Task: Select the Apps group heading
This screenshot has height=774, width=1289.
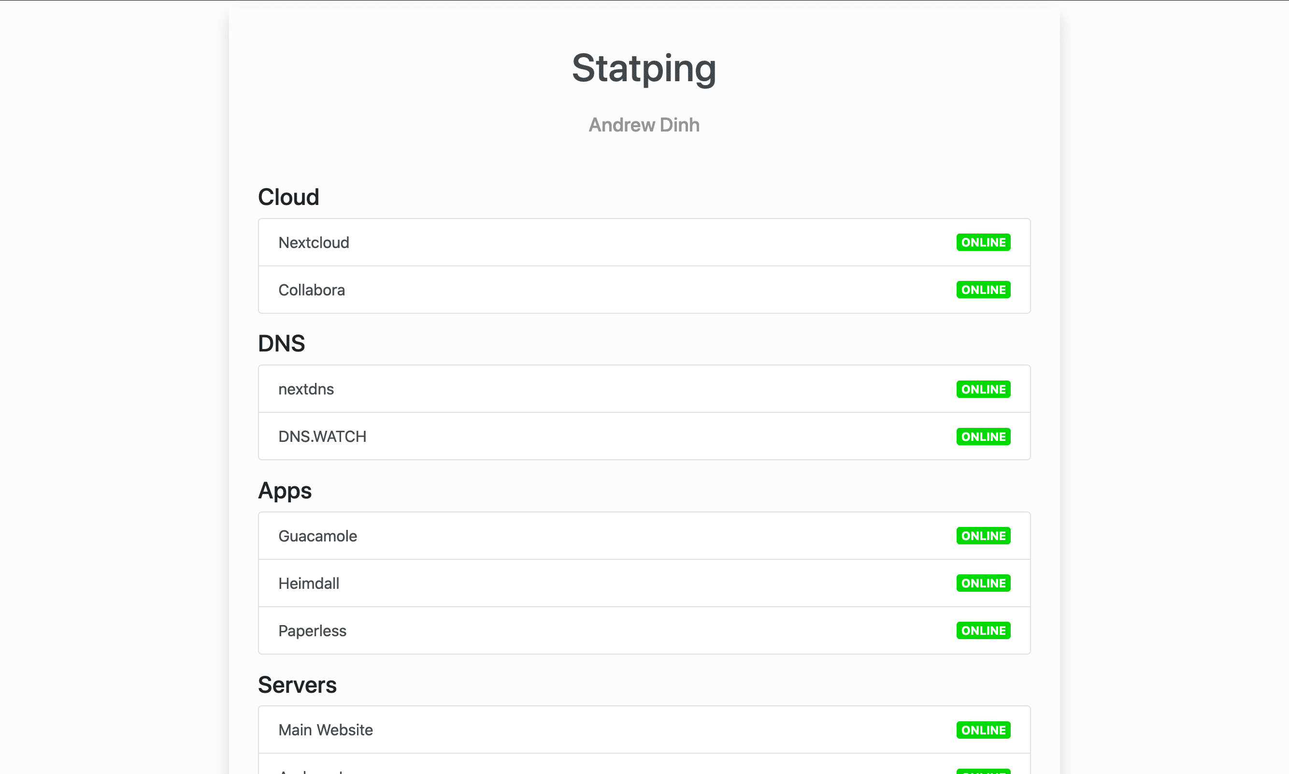Action: [x=285, y=491]
